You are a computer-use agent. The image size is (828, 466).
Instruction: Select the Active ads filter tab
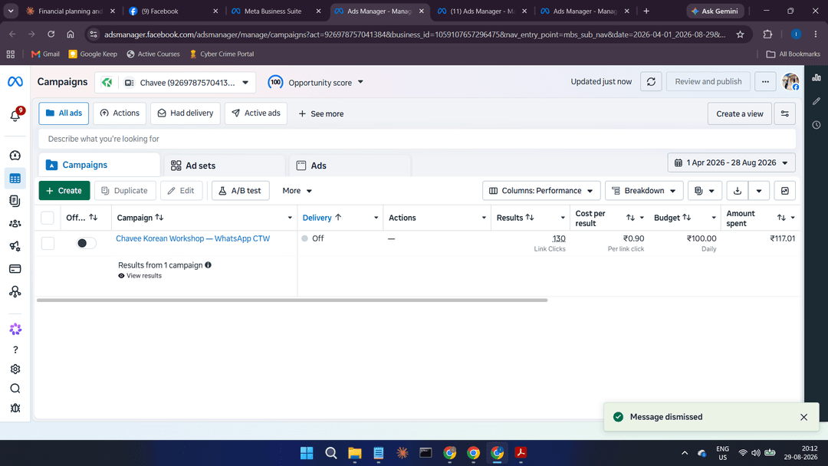256,113
